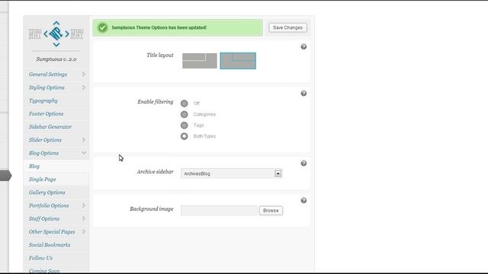Select the highlighted second Title layout thumbnail
Screen dimensions: 488x274
pyautogui.click(x=238, y=61)
